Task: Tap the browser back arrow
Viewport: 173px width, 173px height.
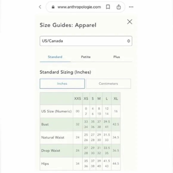Action: pos(40,7)
